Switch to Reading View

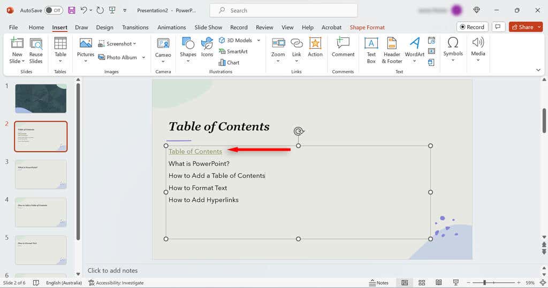(439, 283)
